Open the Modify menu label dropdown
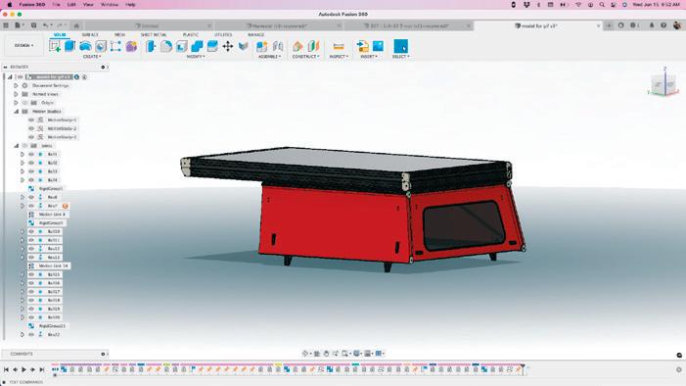686x386 pixels. point(196,57)
